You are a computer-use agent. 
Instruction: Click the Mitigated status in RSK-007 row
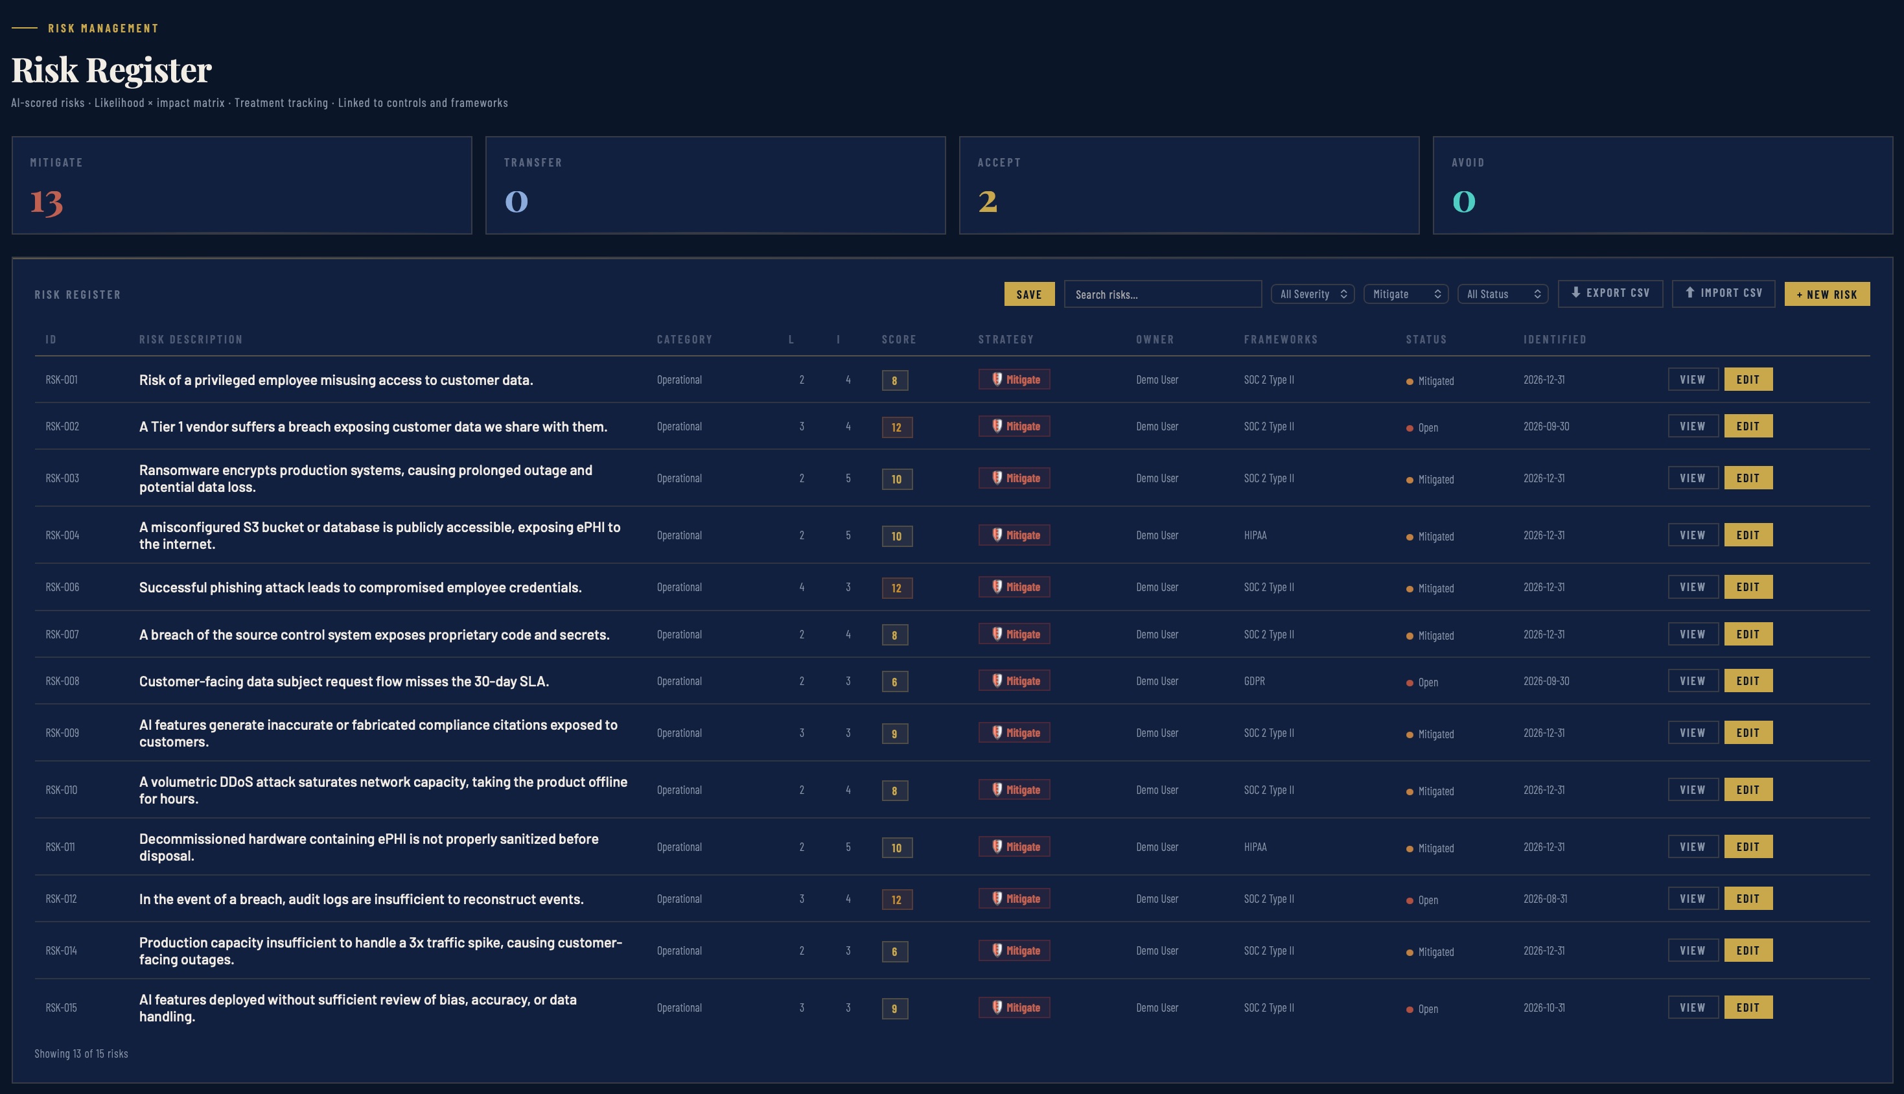[1430, 636]
